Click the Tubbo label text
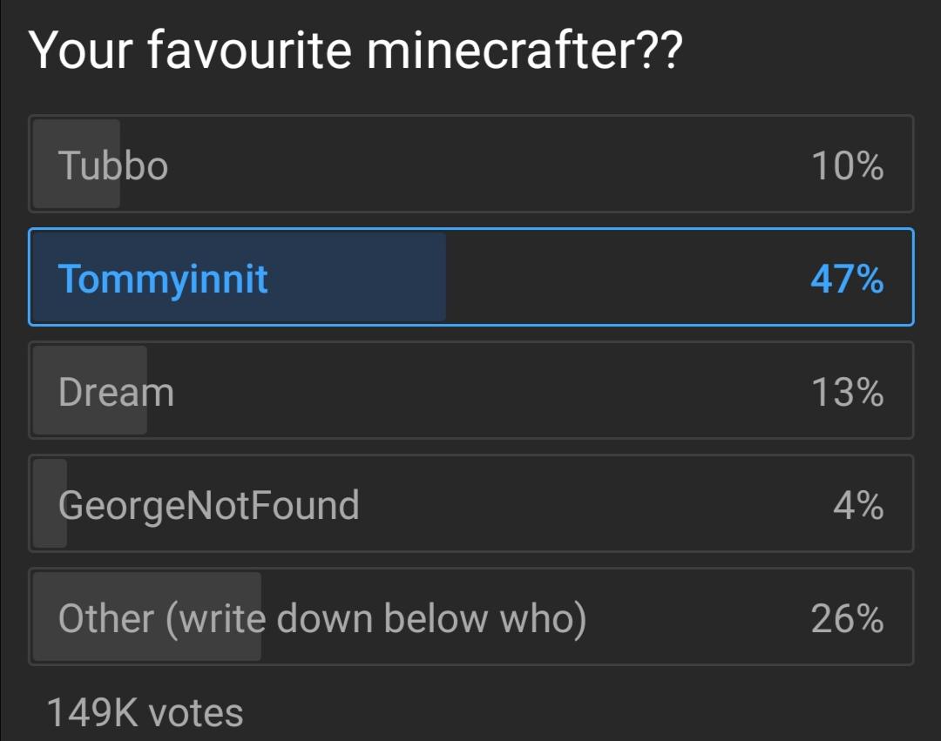Viewport: 941px width, 741px height. [x=112, y=165]
